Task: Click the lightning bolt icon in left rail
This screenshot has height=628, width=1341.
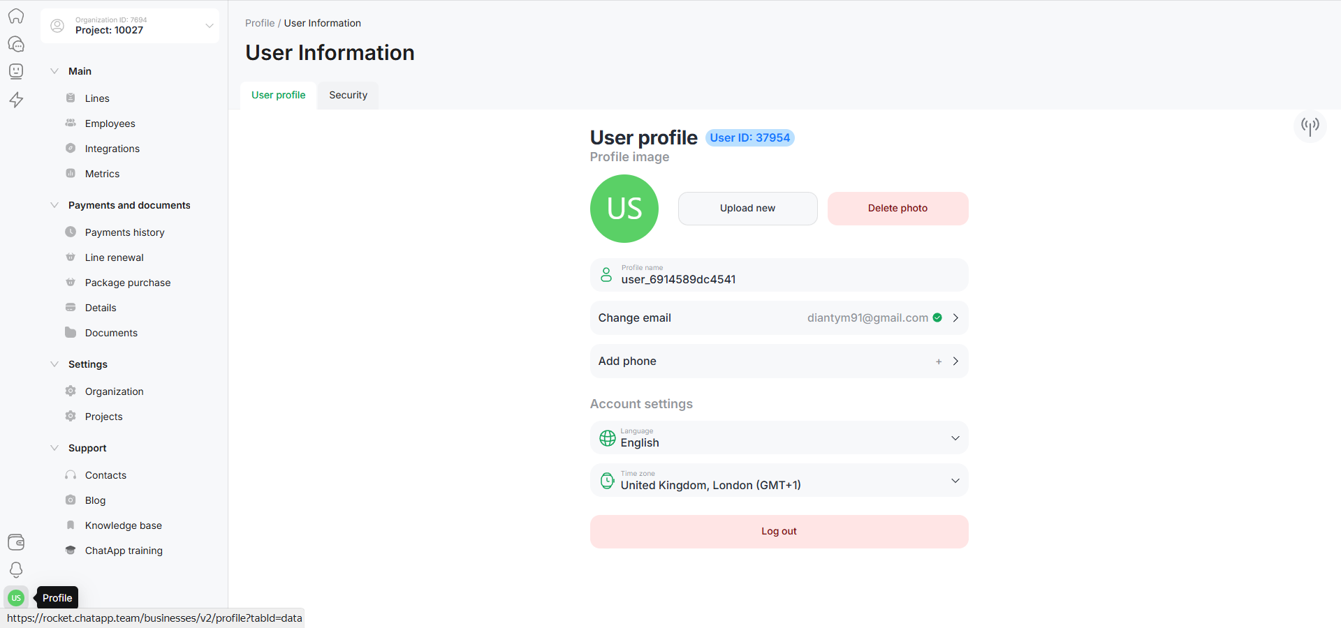Action: 16,100
